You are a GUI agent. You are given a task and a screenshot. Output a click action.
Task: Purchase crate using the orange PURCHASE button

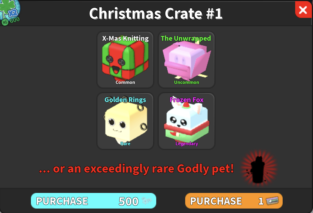234,201
